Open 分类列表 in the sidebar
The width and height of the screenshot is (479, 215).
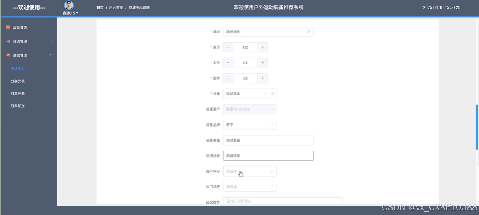(18, 81)
